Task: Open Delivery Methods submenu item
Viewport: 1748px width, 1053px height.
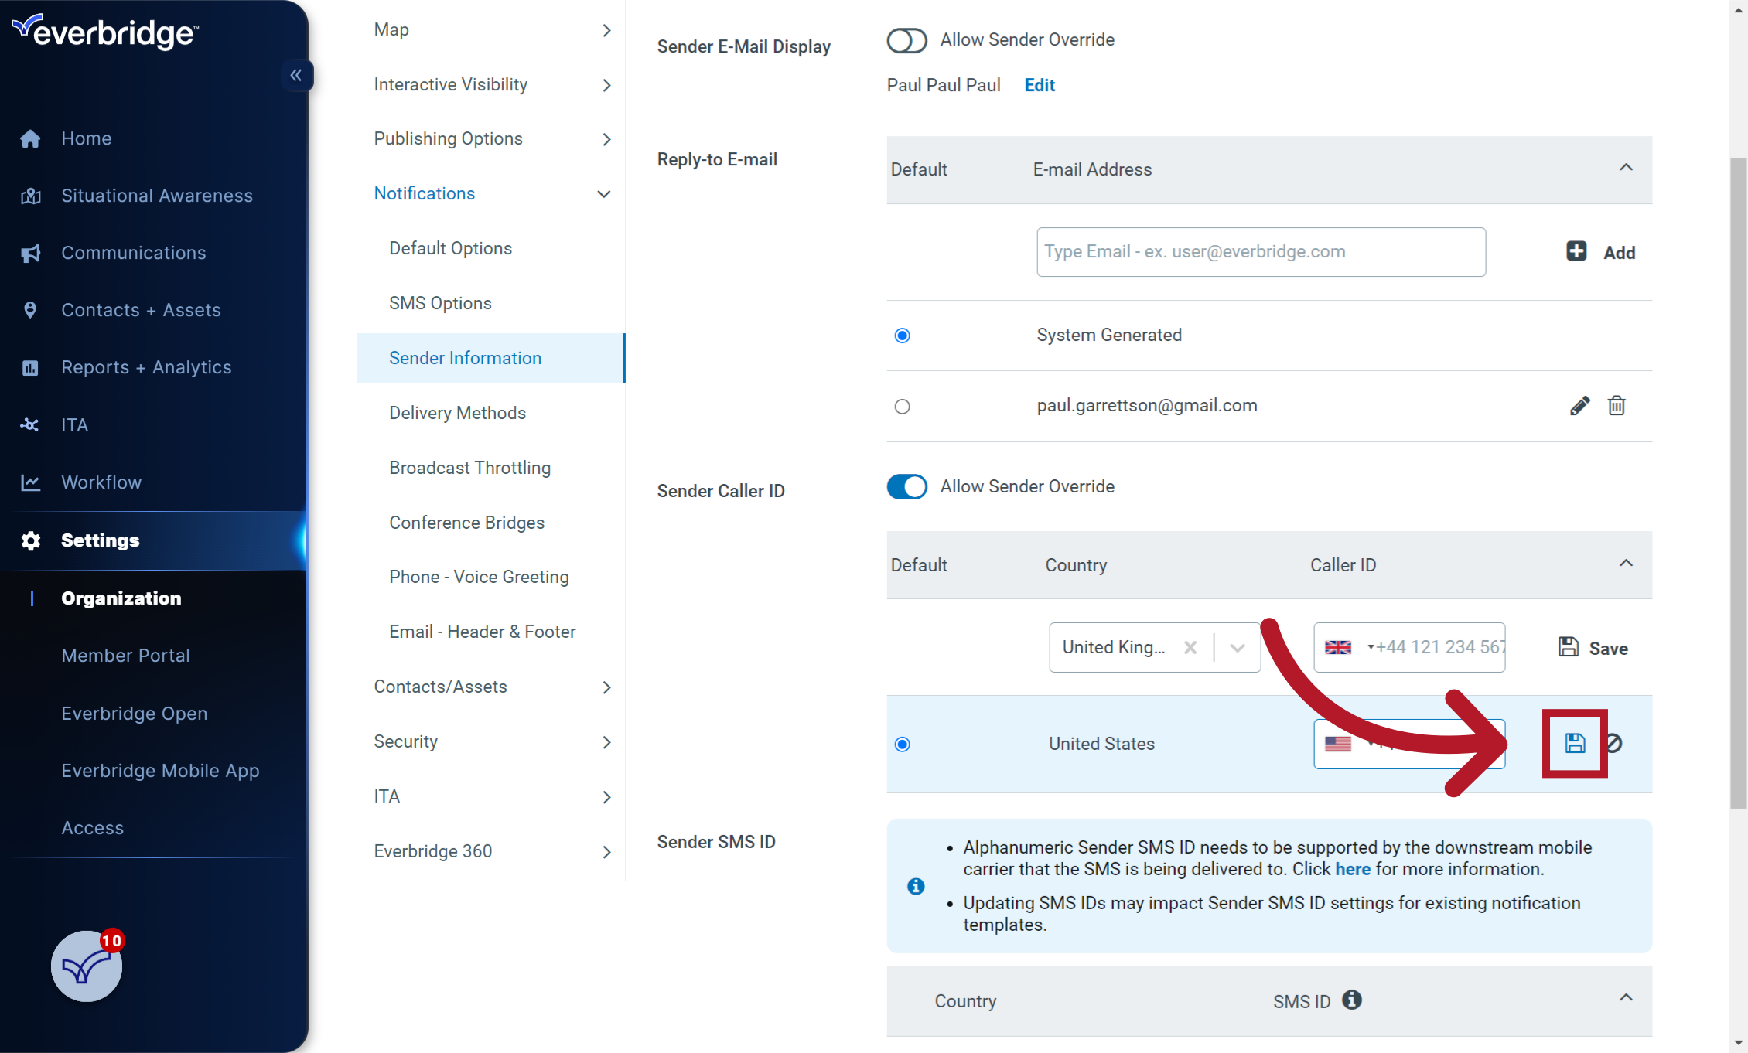Action: [x=458, y=414]
